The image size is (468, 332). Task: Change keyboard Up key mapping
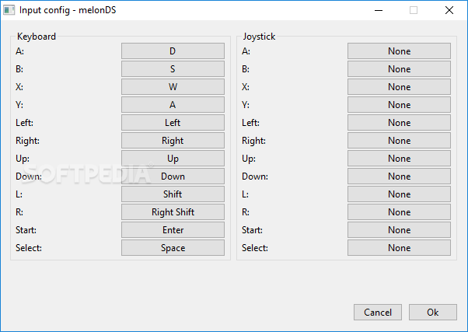pos(173,159)
